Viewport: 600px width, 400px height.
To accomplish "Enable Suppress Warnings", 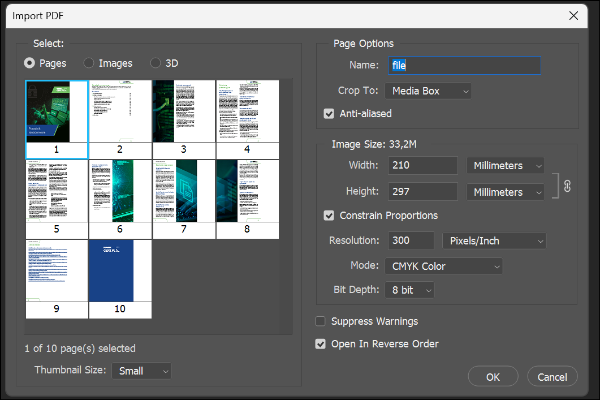I will (320, 321).
